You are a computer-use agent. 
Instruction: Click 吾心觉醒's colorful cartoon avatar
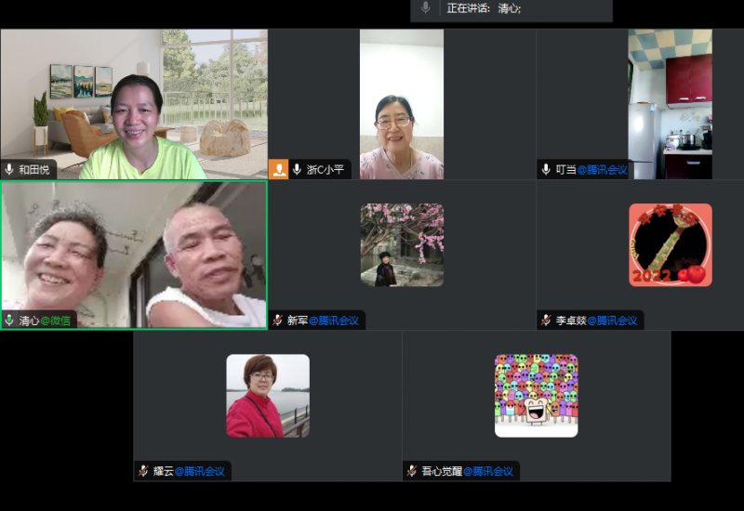click(536, 396)
